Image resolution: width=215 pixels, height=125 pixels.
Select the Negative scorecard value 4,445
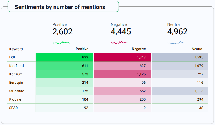121,32
